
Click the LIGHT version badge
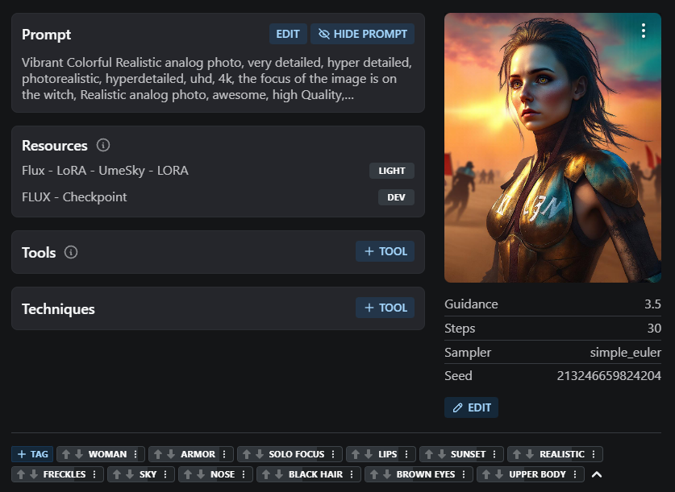click(392, 171)
